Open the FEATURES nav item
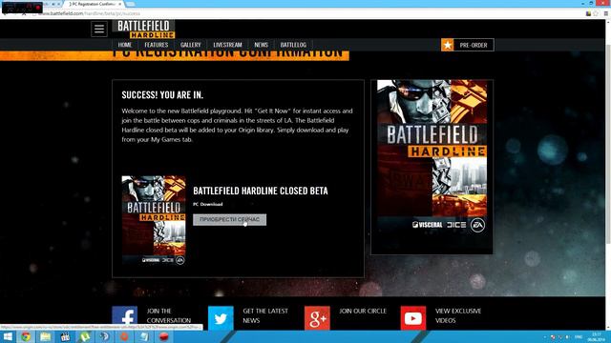The width and height of the screenshot is (611, 343). tap(157, 45)
